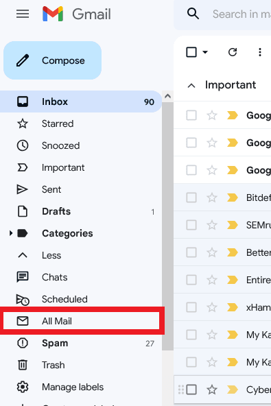Click the Starred star icon in sidebar
271x406 pixels.
(23, 123)
